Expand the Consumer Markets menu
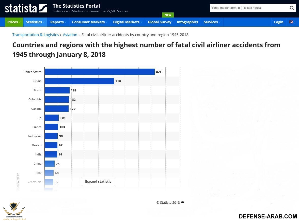299x221 pixels. [x=90, y=22]
